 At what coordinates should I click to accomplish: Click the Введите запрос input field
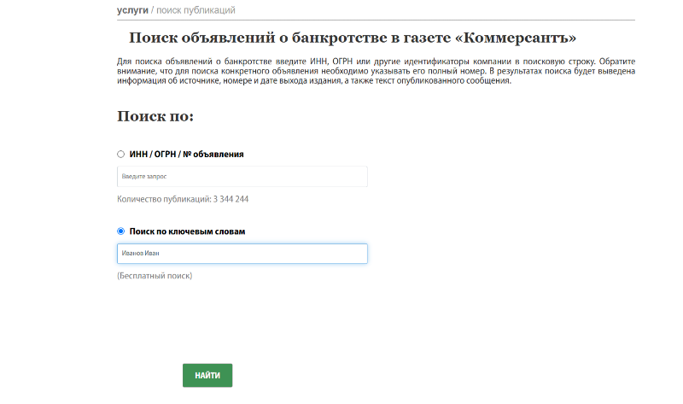242,177
